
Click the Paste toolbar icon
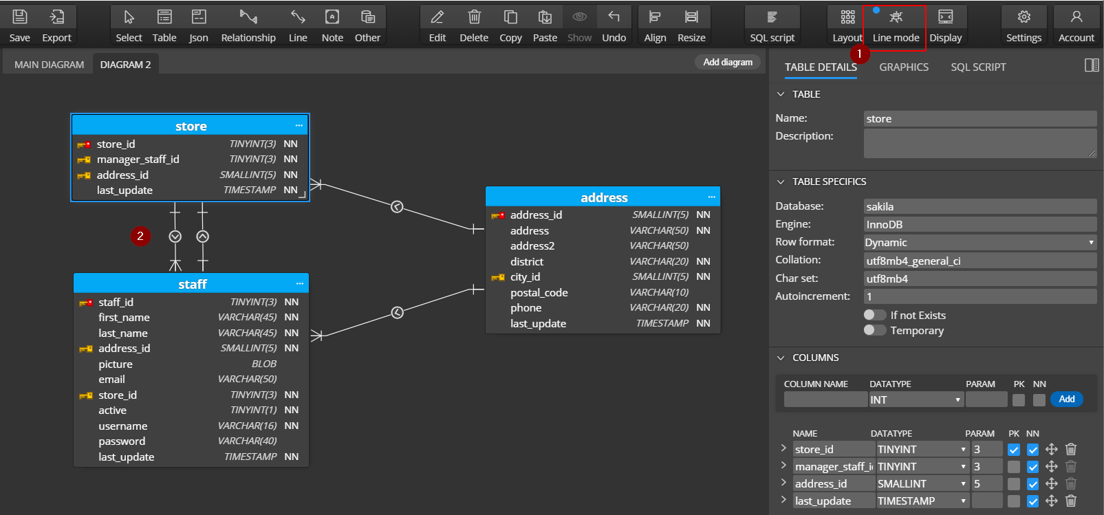[545, 17]
